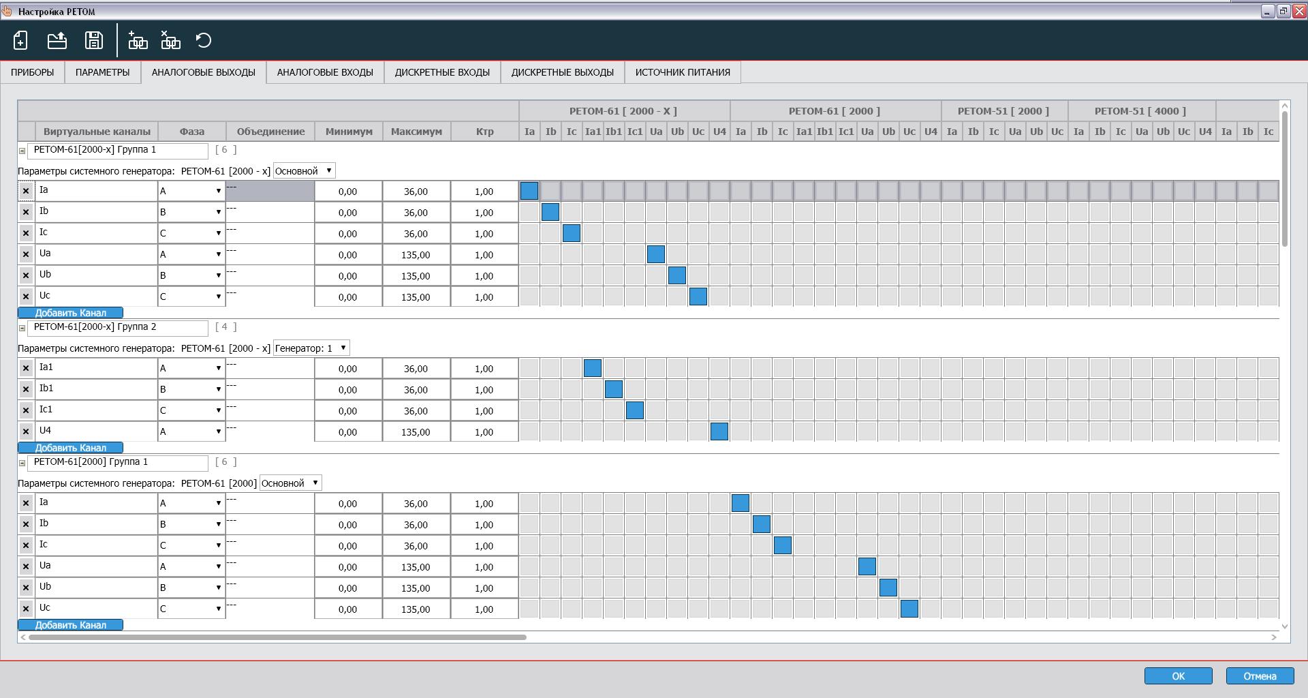Image resolution: width=1308 pixels, height=698 pixels.
Task: Toggle Ia1 mapping cell in Ia1 row
Action: (593, 368)
